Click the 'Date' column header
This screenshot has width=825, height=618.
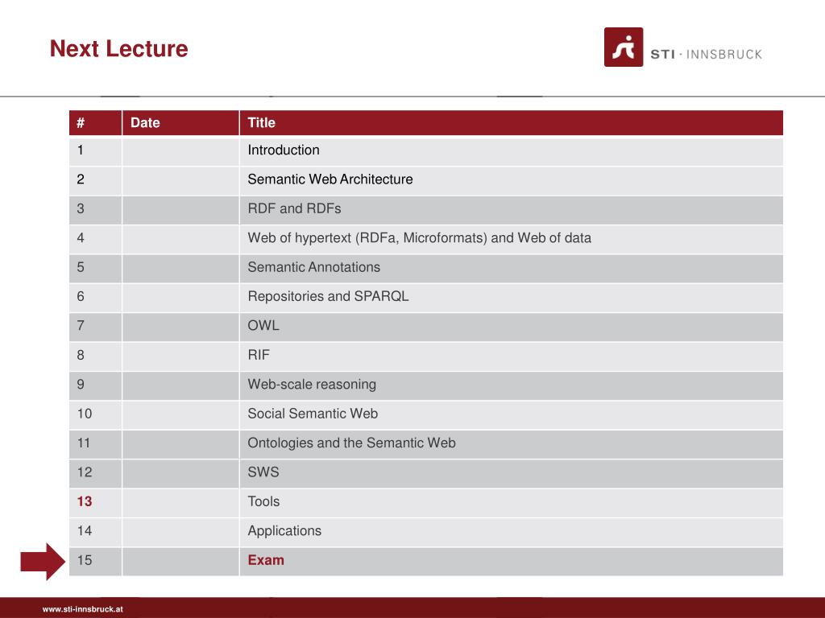pyautogui.click(x=180, y=123)
